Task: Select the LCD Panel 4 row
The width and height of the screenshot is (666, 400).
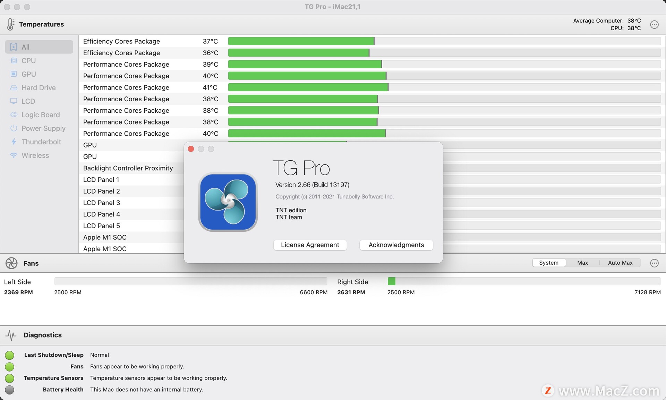Action: click(132, 214)
